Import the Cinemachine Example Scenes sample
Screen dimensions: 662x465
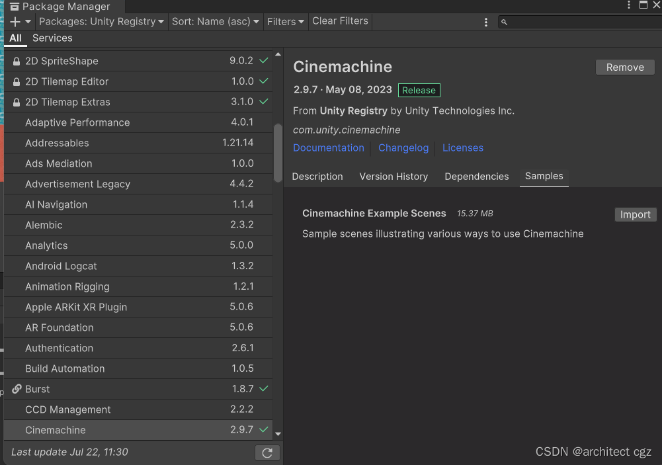click(634, 214)
